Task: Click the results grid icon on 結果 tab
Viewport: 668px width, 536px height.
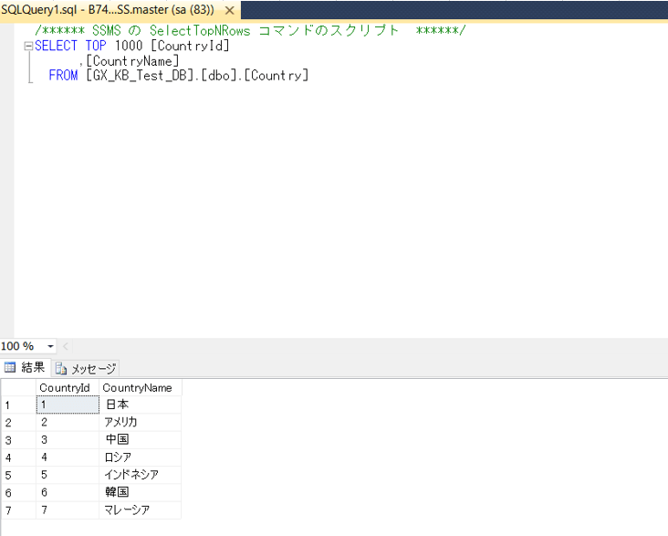Action: click(10, 367)
